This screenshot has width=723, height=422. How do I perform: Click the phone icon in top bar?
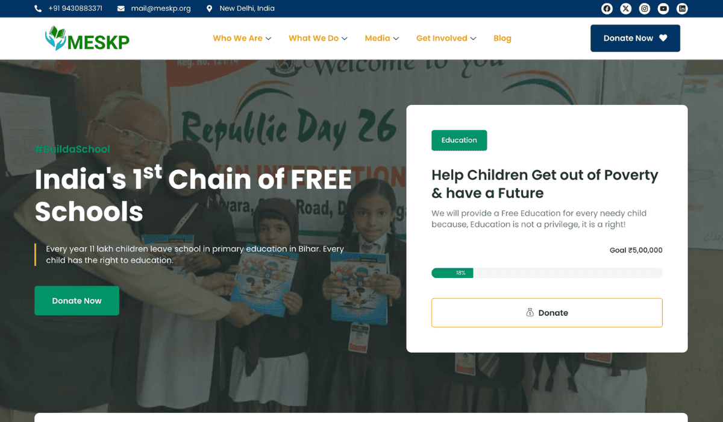pos(38,8)
